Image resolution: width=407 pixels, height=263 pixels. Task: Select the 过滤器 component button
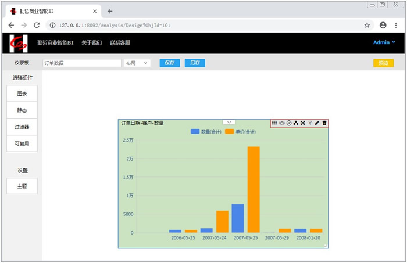22,127
